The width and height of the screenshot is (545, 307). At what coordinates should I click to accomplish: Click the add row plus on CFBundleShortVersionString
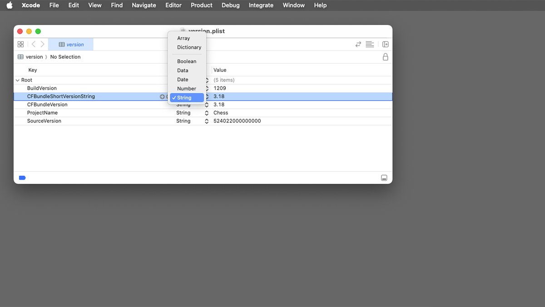[162, 96]
